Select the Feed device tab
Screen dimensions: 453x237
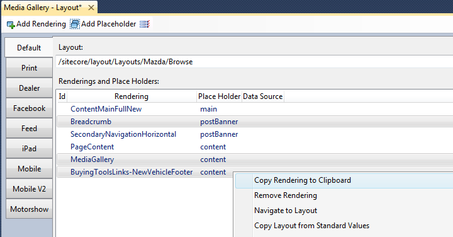(29, 128)
